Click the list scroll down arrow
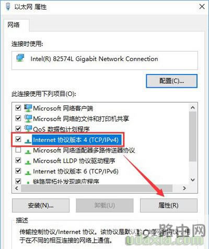This screenshot has width=209, height=249. pyautogui.click(x=193, y=180)
